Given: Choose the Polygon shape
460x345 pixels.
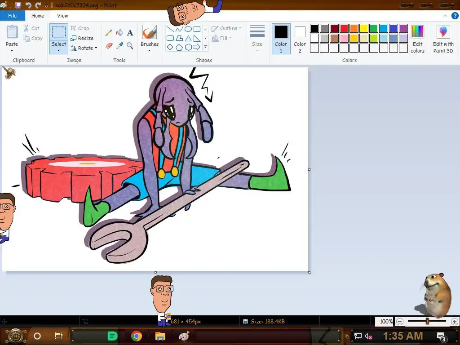Looking at the screenshot, I should point(179,38).
